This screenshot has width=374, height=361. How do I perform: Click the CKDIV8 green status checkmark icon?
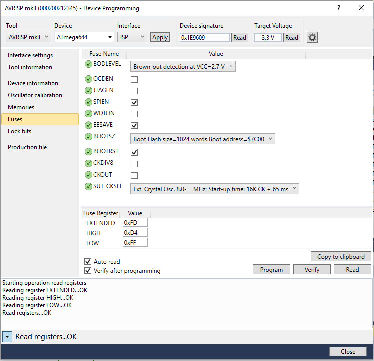tap(88, 163)
